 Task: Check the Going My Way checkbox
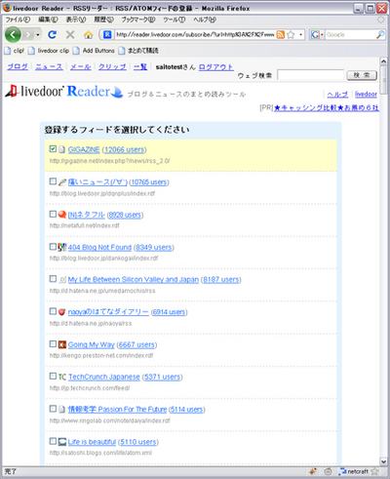coord(53,343)
